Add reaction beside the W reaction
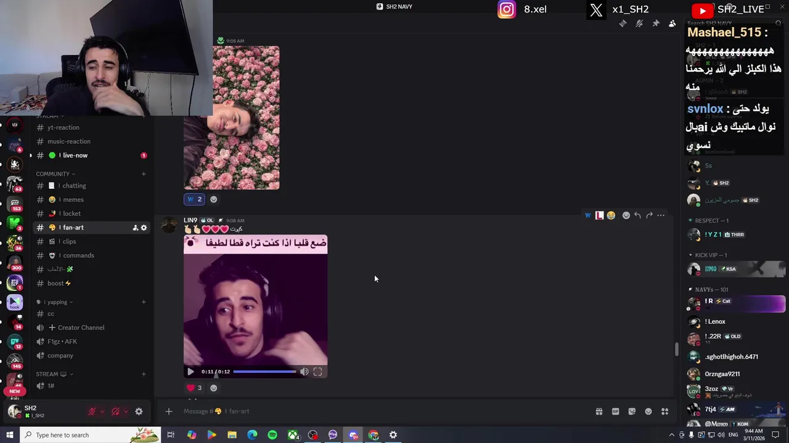789x443 pixels. [x=214, y=199]
